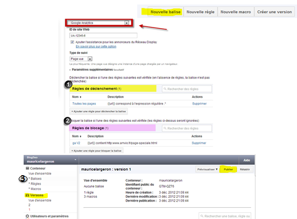Open Versions Vue d'ensemble item
Screen dimensions: 297x219
[x=40, y=200]
